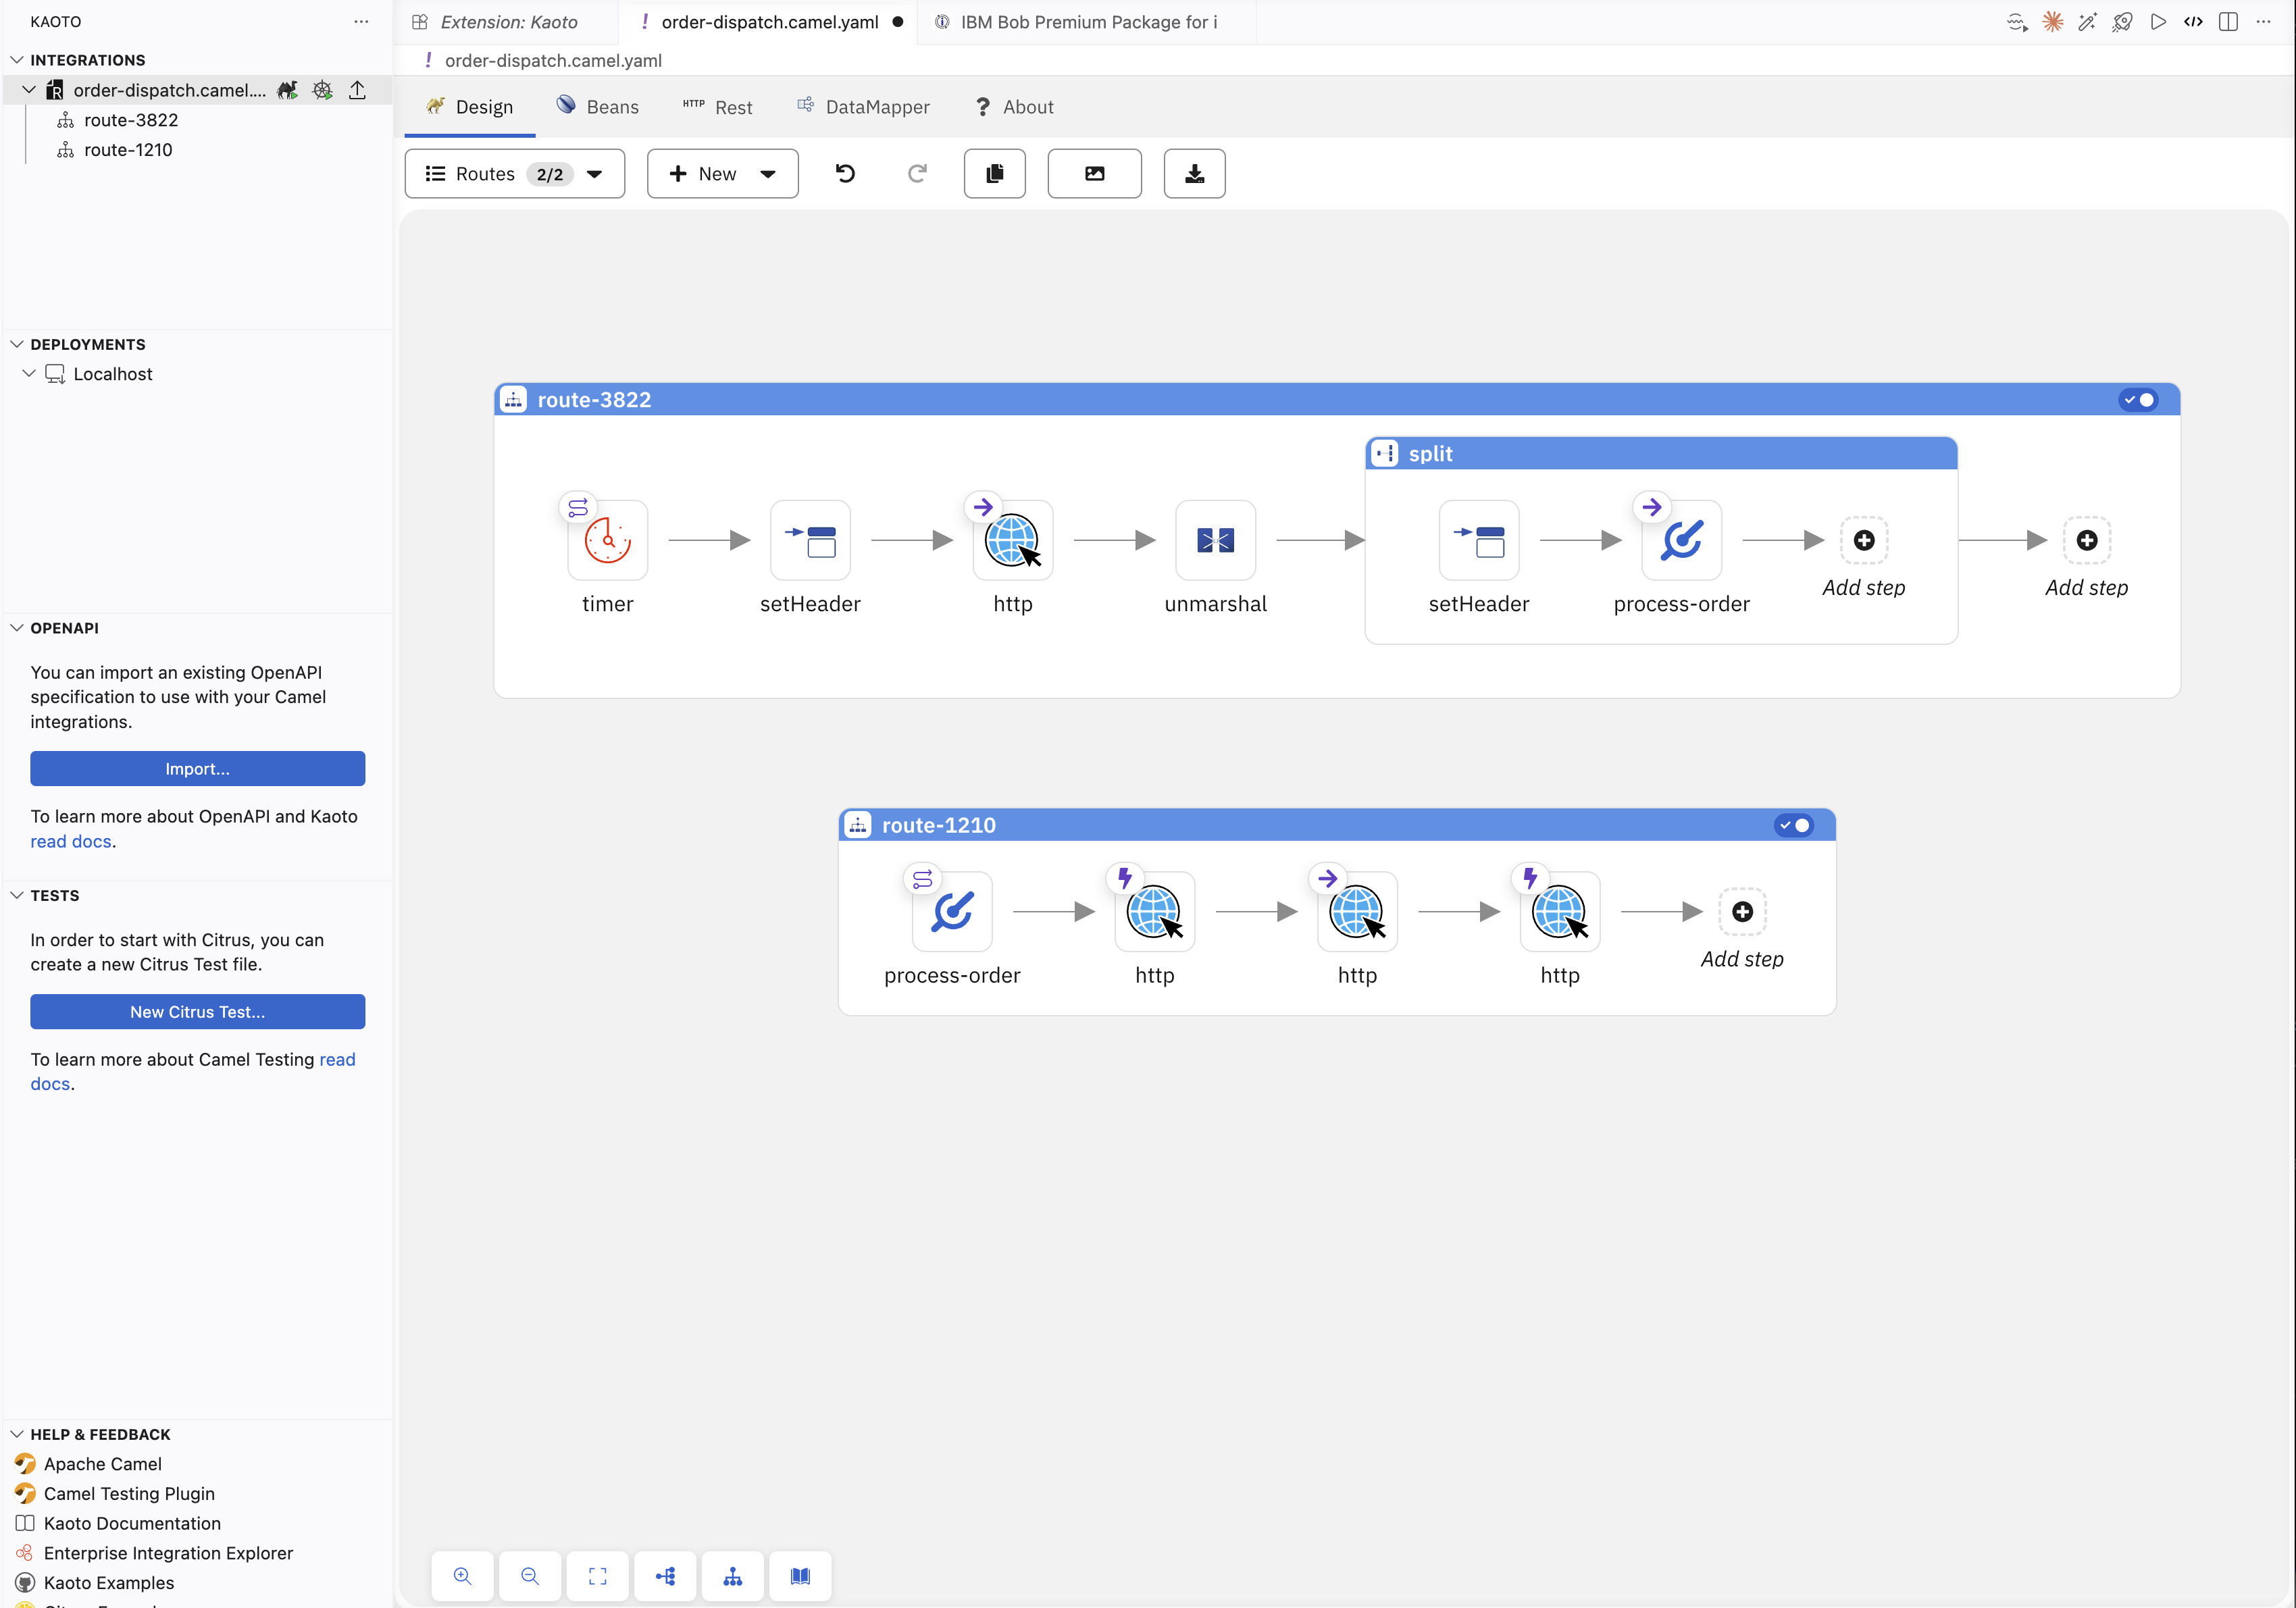Open Enterprise Integration Explorer link

168,1553
